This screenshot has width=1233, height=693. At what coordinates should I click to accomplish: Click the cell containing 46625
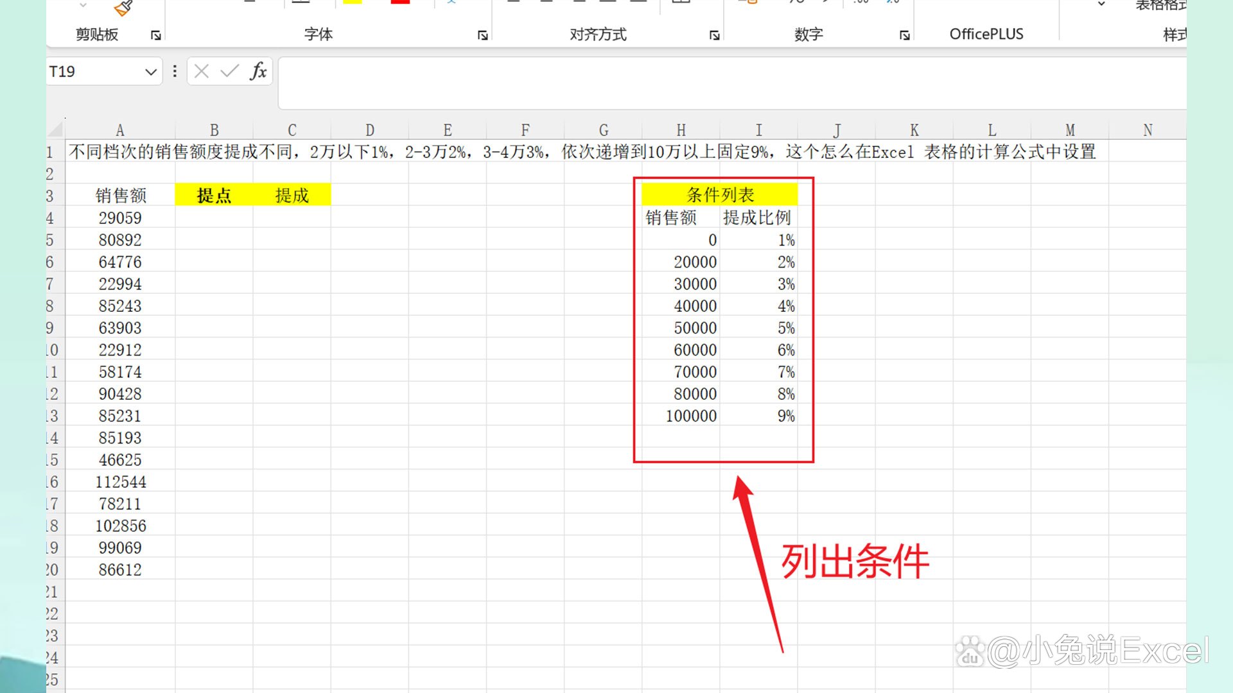pyautogui.click(x=120, y=460)
